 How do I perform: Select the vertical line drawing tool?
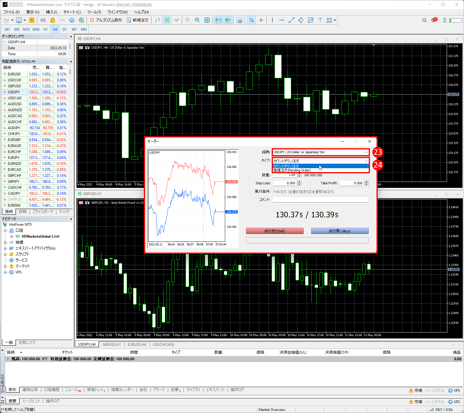pos(272,20)
